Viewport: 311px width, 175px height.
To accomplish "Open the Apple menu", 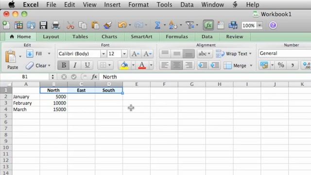I will (12, 4).
